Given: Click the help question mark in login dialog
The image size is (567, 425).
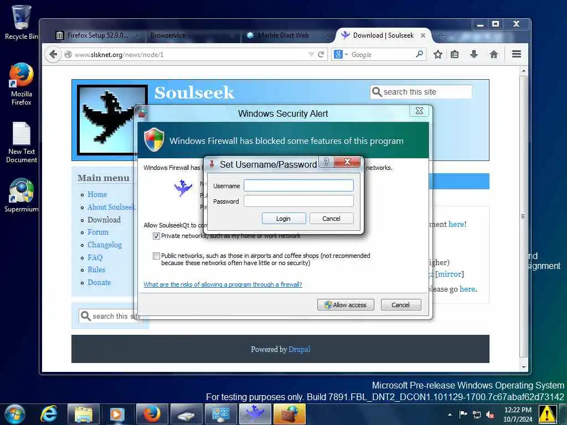Looking at the screenshot, I should click(326, 162).
